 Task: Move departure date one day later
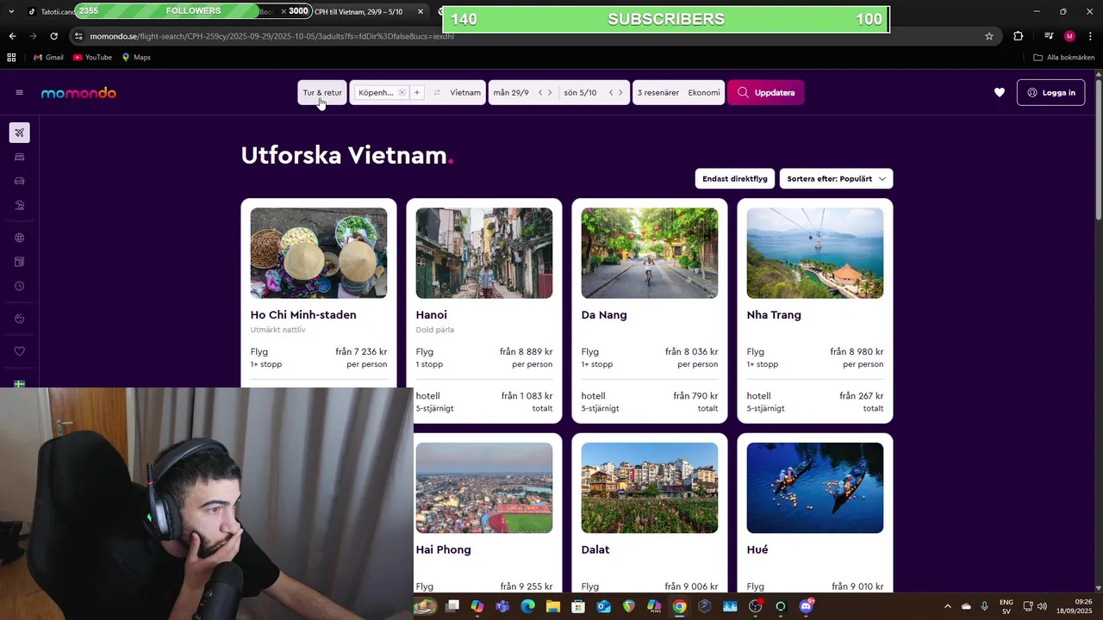(550, 93)
